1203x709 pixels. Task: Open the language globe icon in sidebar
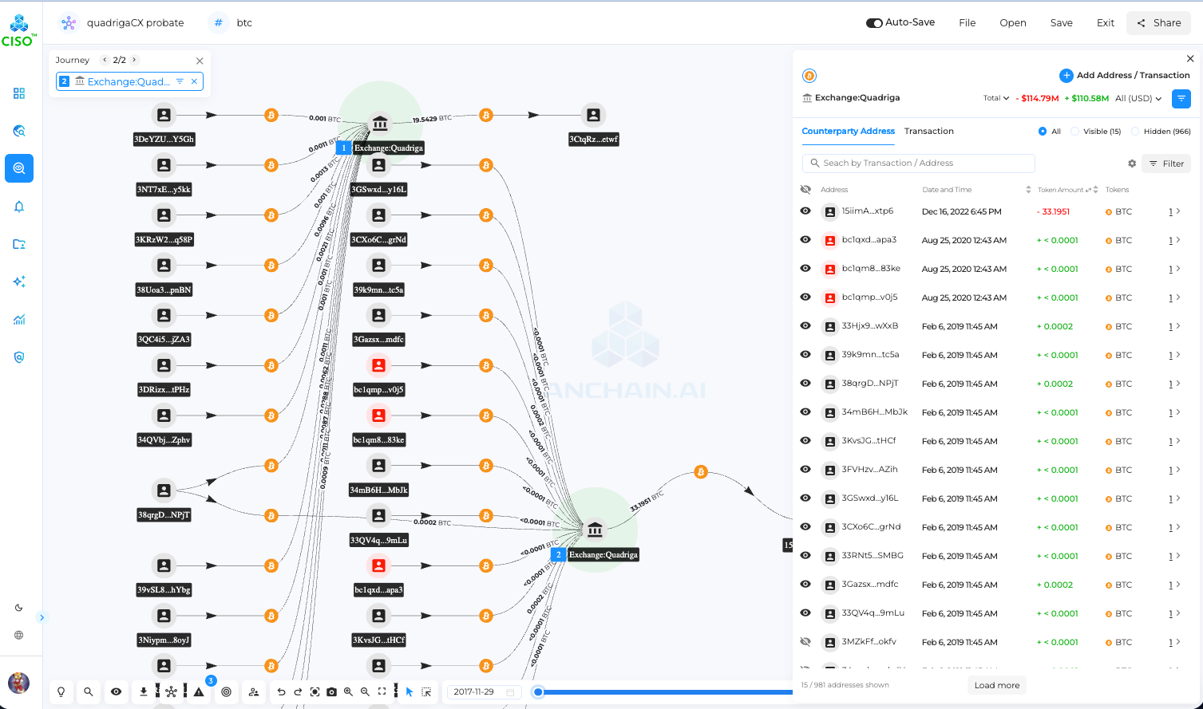[x=19, y=636]
